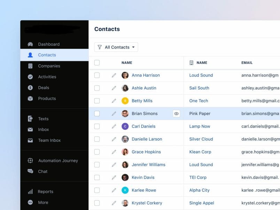Edit Kevin Davis with the pencil icon

[x=114, y=178]
